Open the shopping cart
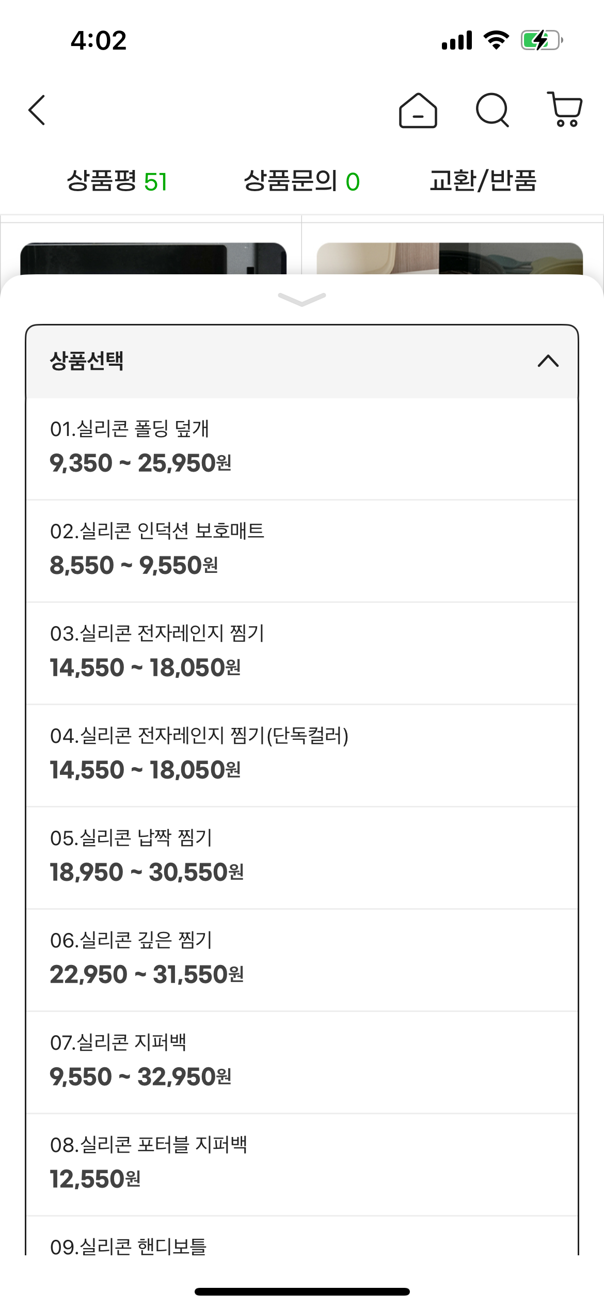 [x=565, y=110]
